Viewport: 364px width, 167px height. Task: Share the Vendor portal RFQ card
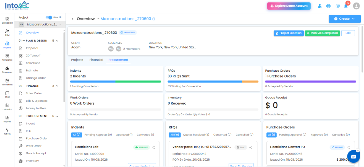[251, 147]
